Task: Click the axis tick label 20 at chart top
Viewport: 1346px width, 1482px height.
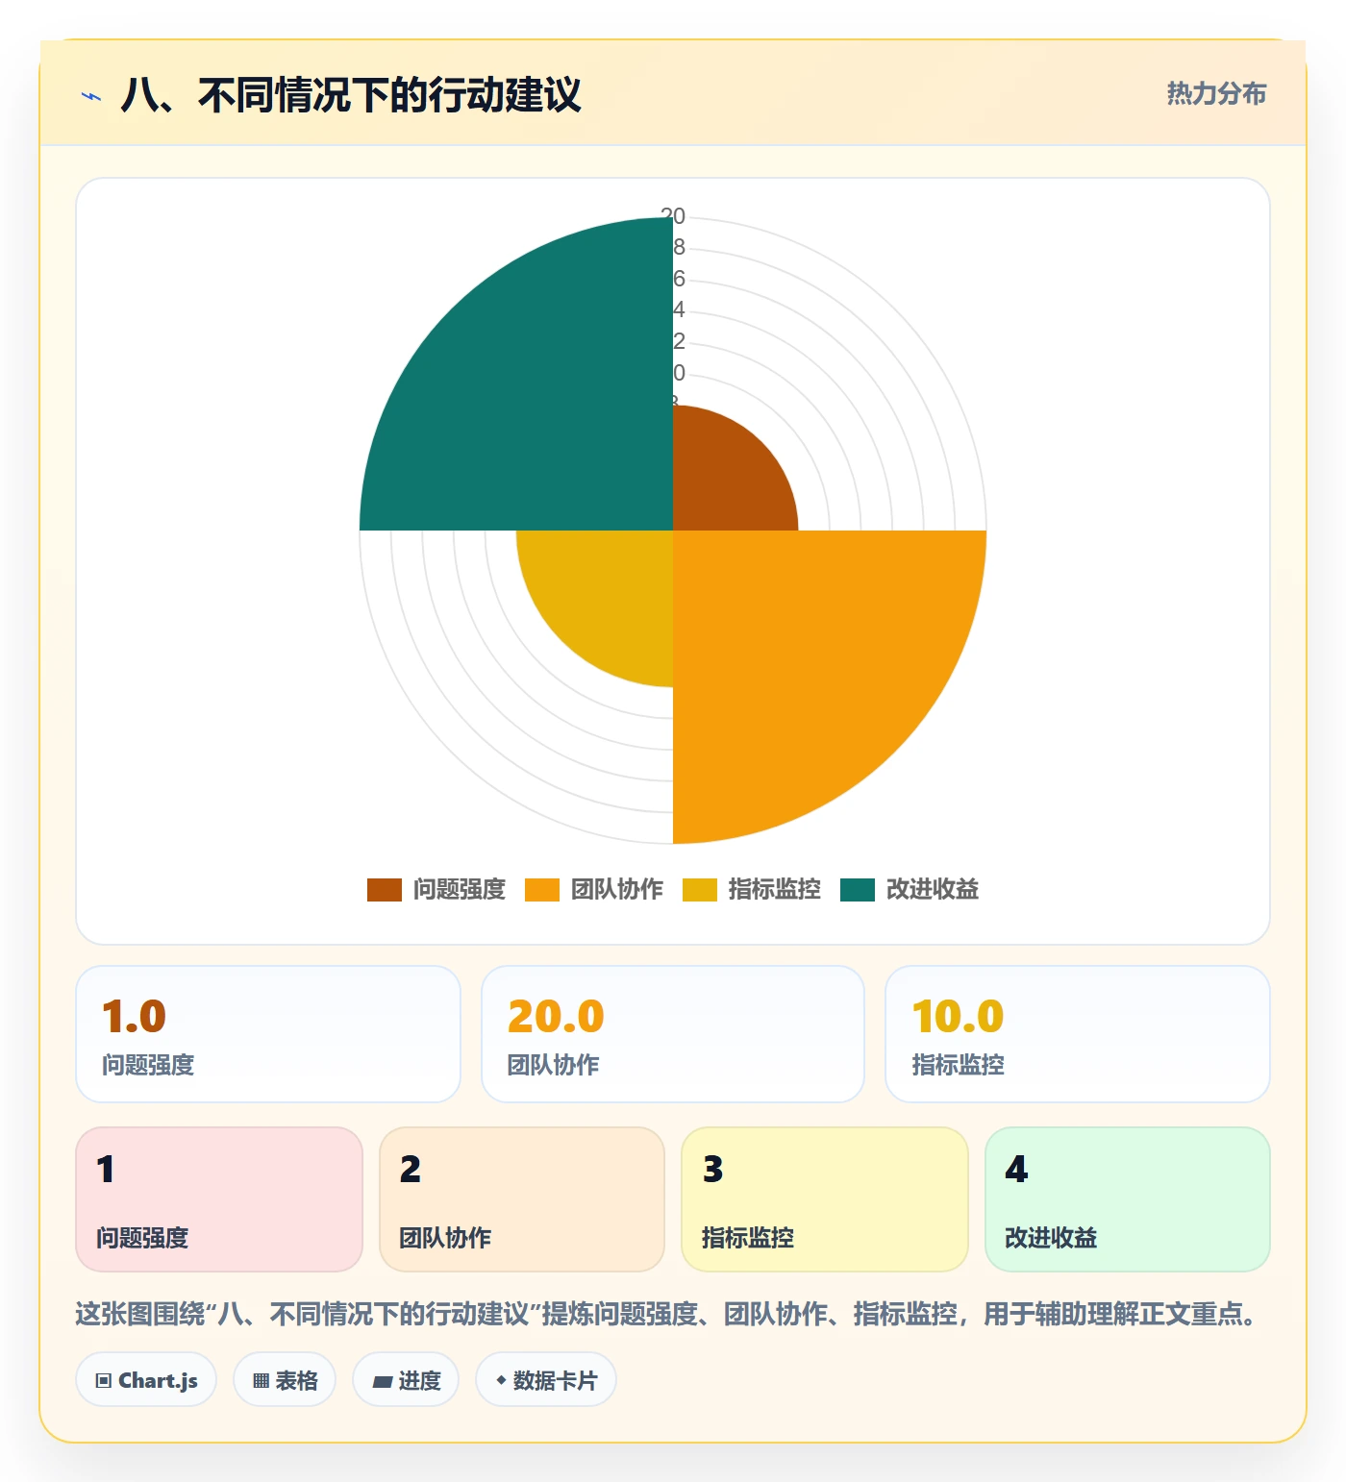Action: [673, 216]
